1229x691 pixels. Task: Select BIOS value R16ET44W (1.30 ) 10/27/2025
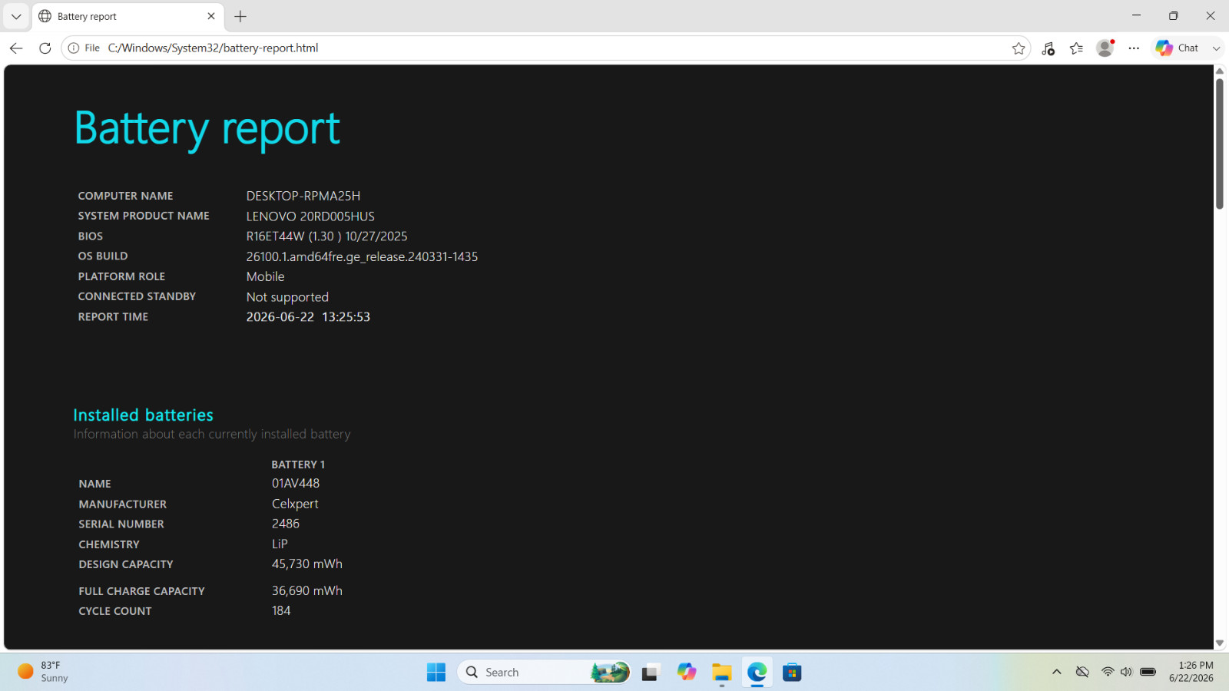(x=326, y=236)
